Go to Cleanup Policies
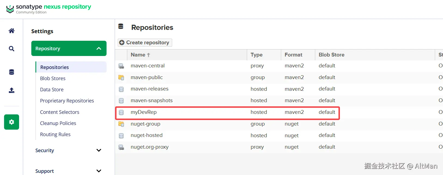The height and width of the screenshot is (175, 443). click(58, 123)
